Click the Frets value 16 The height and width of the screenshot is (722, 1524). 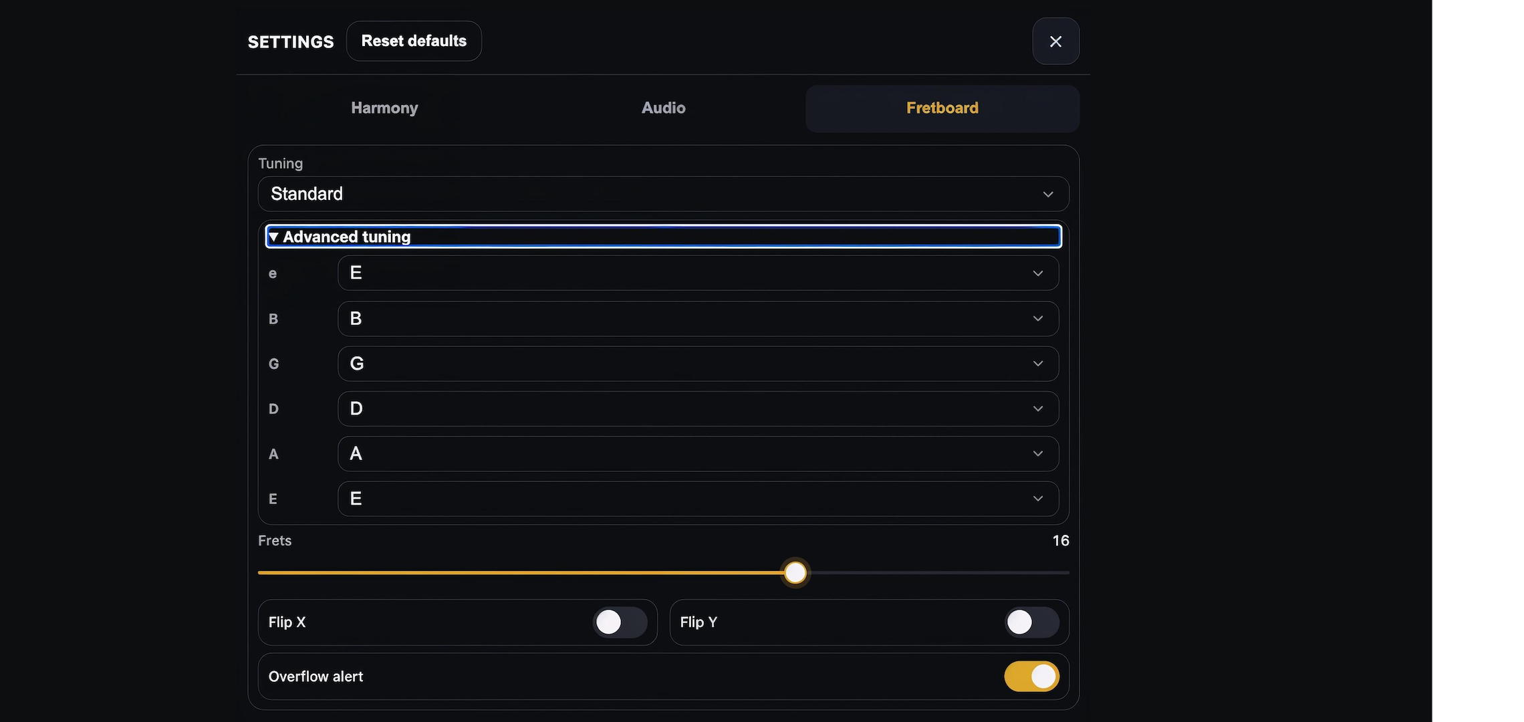(x=1061, y=541)
